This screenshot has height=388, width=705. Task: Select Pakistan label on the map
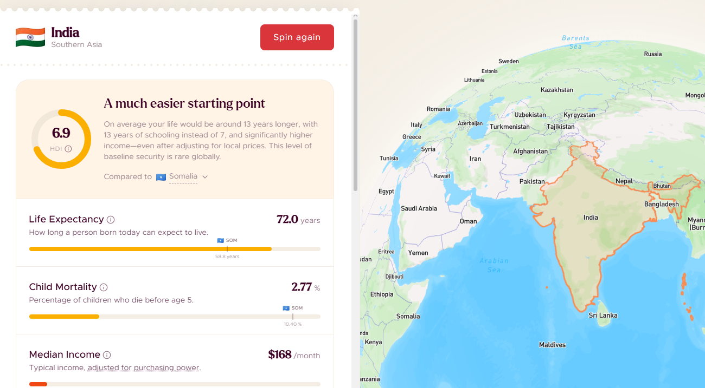pyautogui.click(x=531, y=182)
